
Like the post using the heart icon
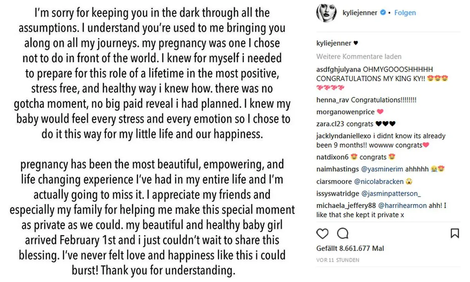pos(322,233)
